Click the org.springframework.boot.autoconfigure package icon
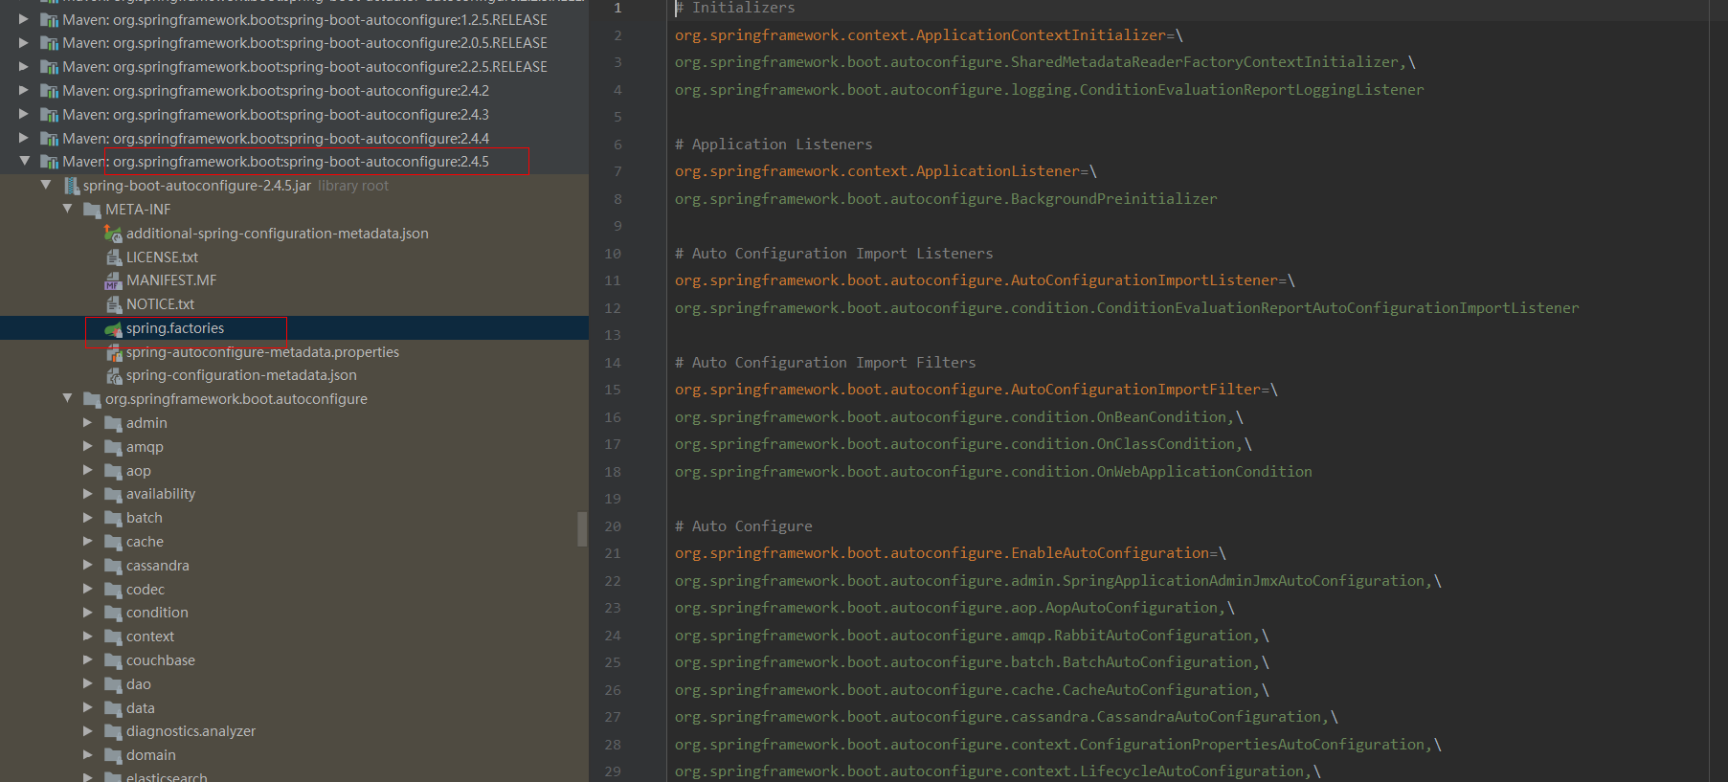This screenshot has height=782, width=1728. click(x=92, y=399)
